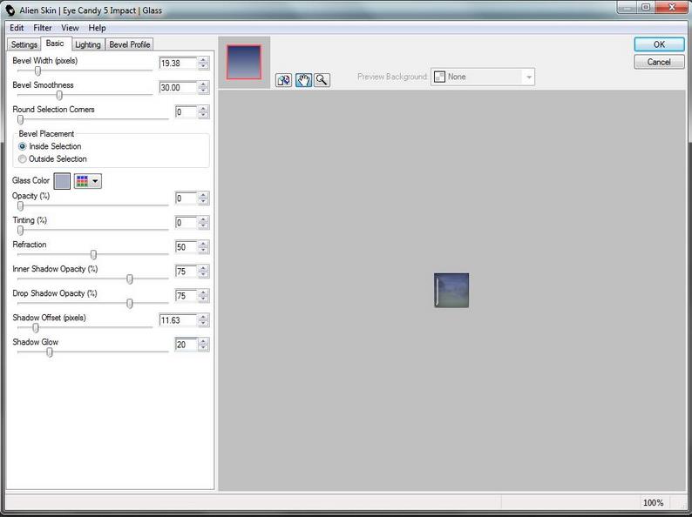
Task: Click the Shadow Glow spinner arrows
Action: click(203, 345)
